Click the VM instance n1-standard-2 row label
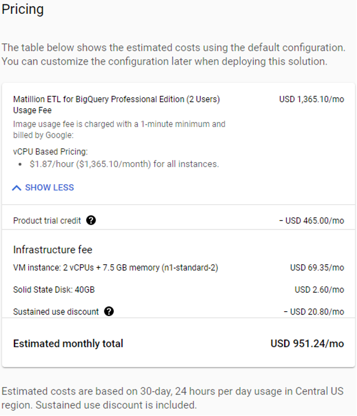This screenshot has width=357, height=416. [116, 268]
